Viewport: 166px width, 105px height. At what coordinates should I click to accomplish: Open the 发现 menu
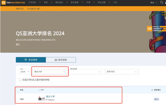pyautogui.click(x=46, y=2)
